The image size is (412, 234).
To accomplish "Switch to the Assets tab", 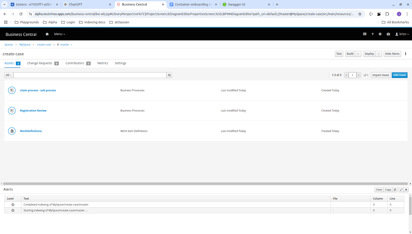I will (12, 63).
